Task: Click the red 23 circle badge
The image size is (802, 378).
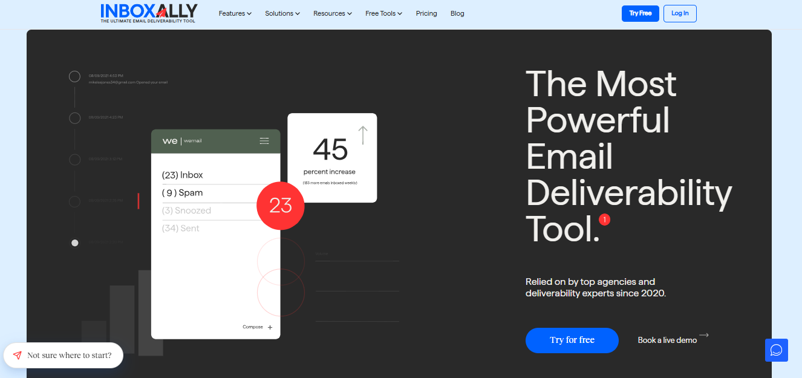Action: tap(281, 206)
